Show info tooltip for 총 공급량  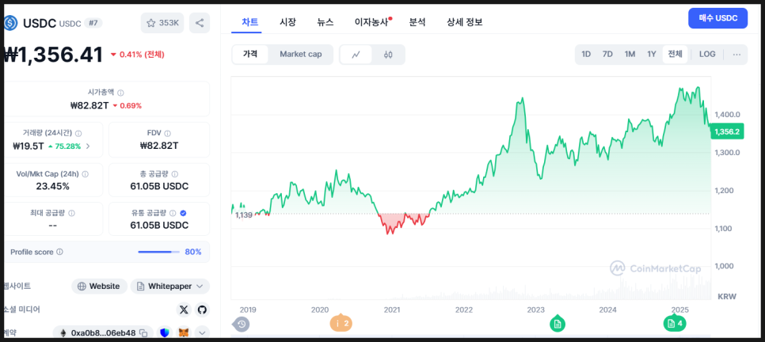[175, 174]
